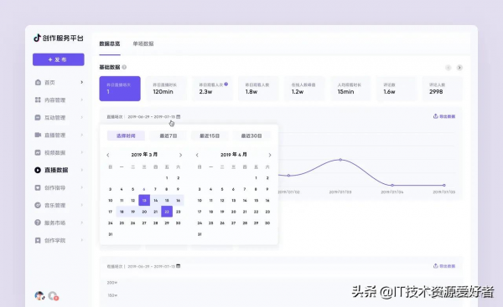Click the play icon for 直播数据

[38, 170]
